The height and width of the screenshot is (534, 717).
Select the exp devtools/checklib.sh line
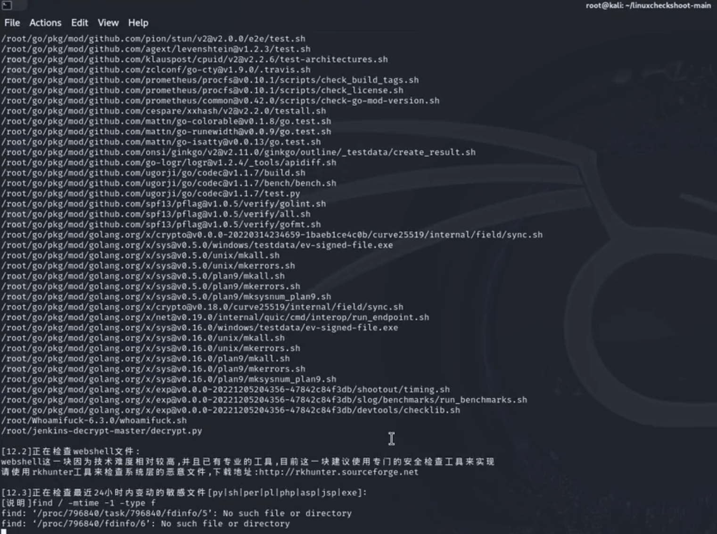[231, 411]
